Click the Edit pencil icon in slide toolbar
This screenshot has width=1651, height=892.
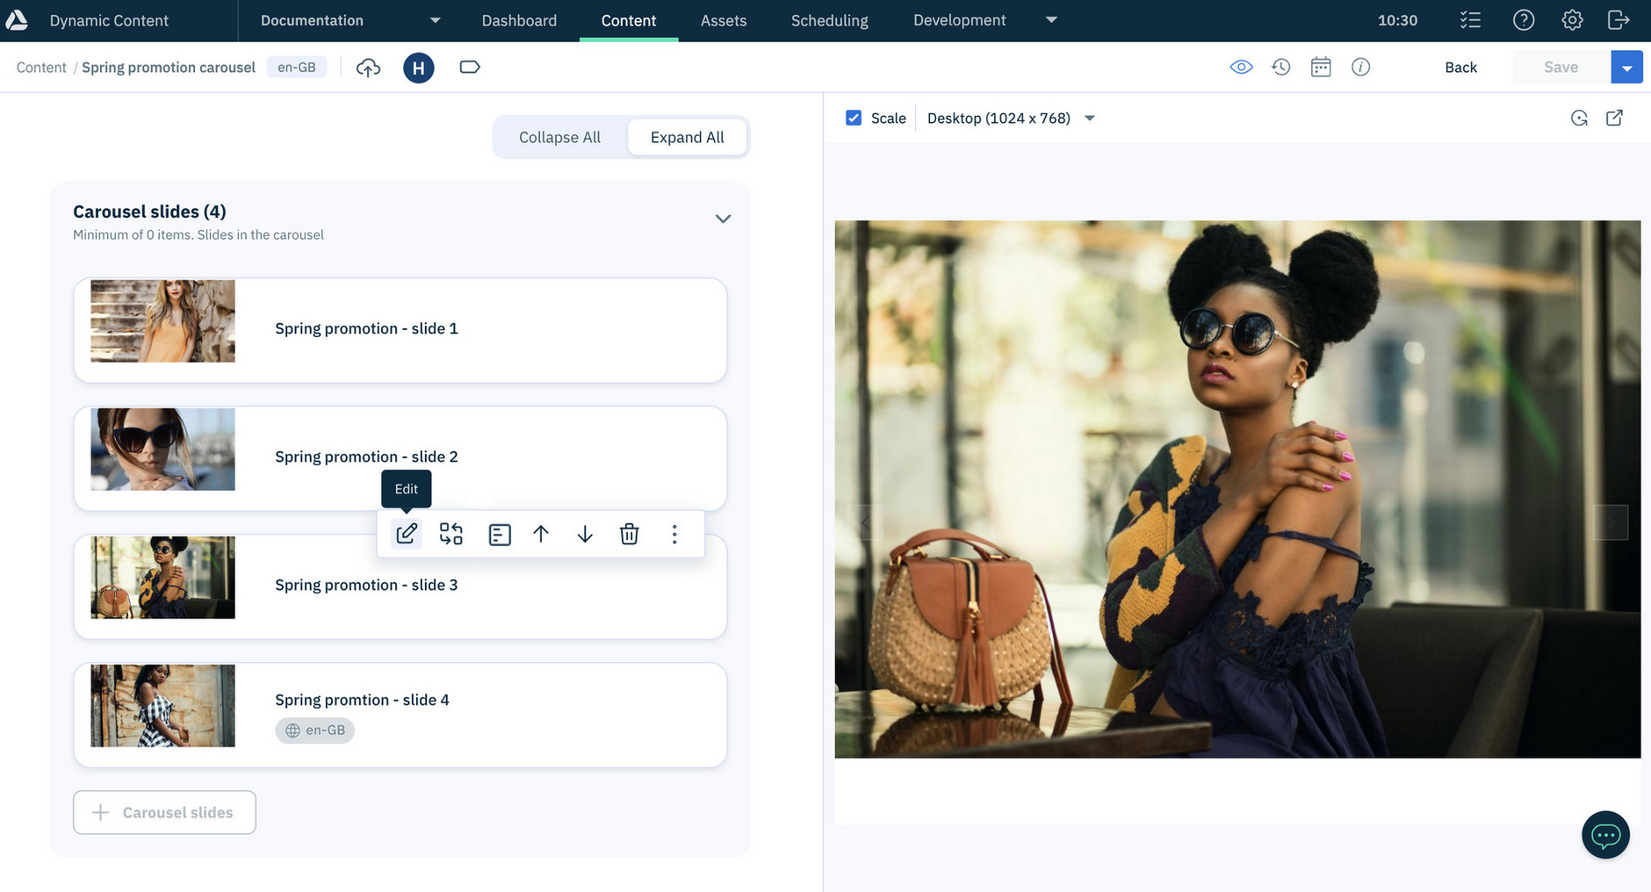tap(407, 534)
